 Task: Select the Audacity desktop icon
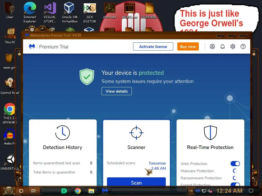point(10,137)
